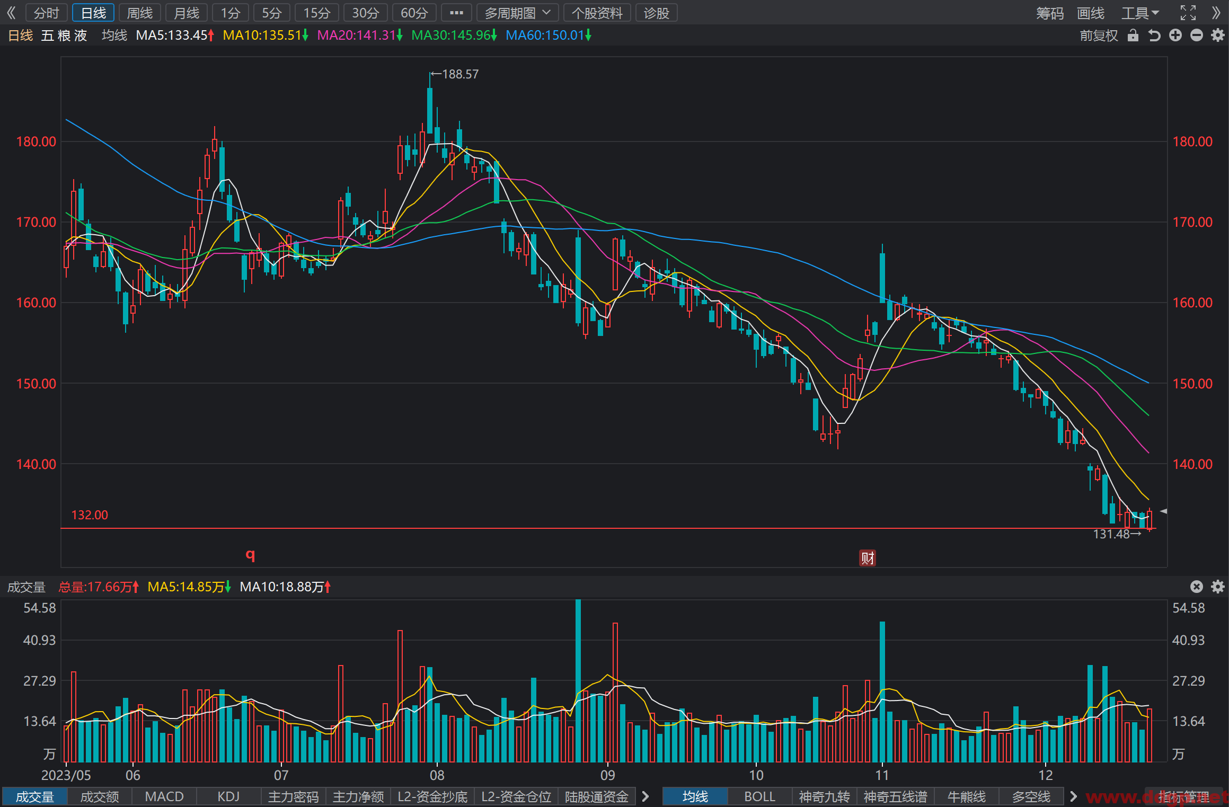Screen dimensions: 1229x807
Task: Open main chart settings gear icon
Action: (1218, 36)
